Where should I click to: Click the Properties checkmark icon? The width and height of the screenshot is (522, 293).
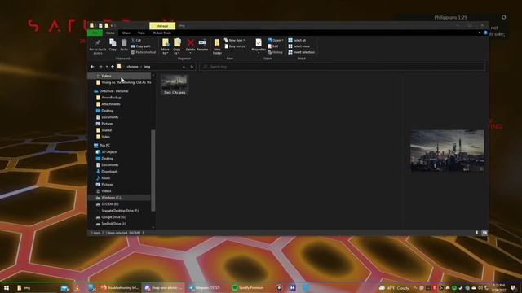tap(259, 42)
